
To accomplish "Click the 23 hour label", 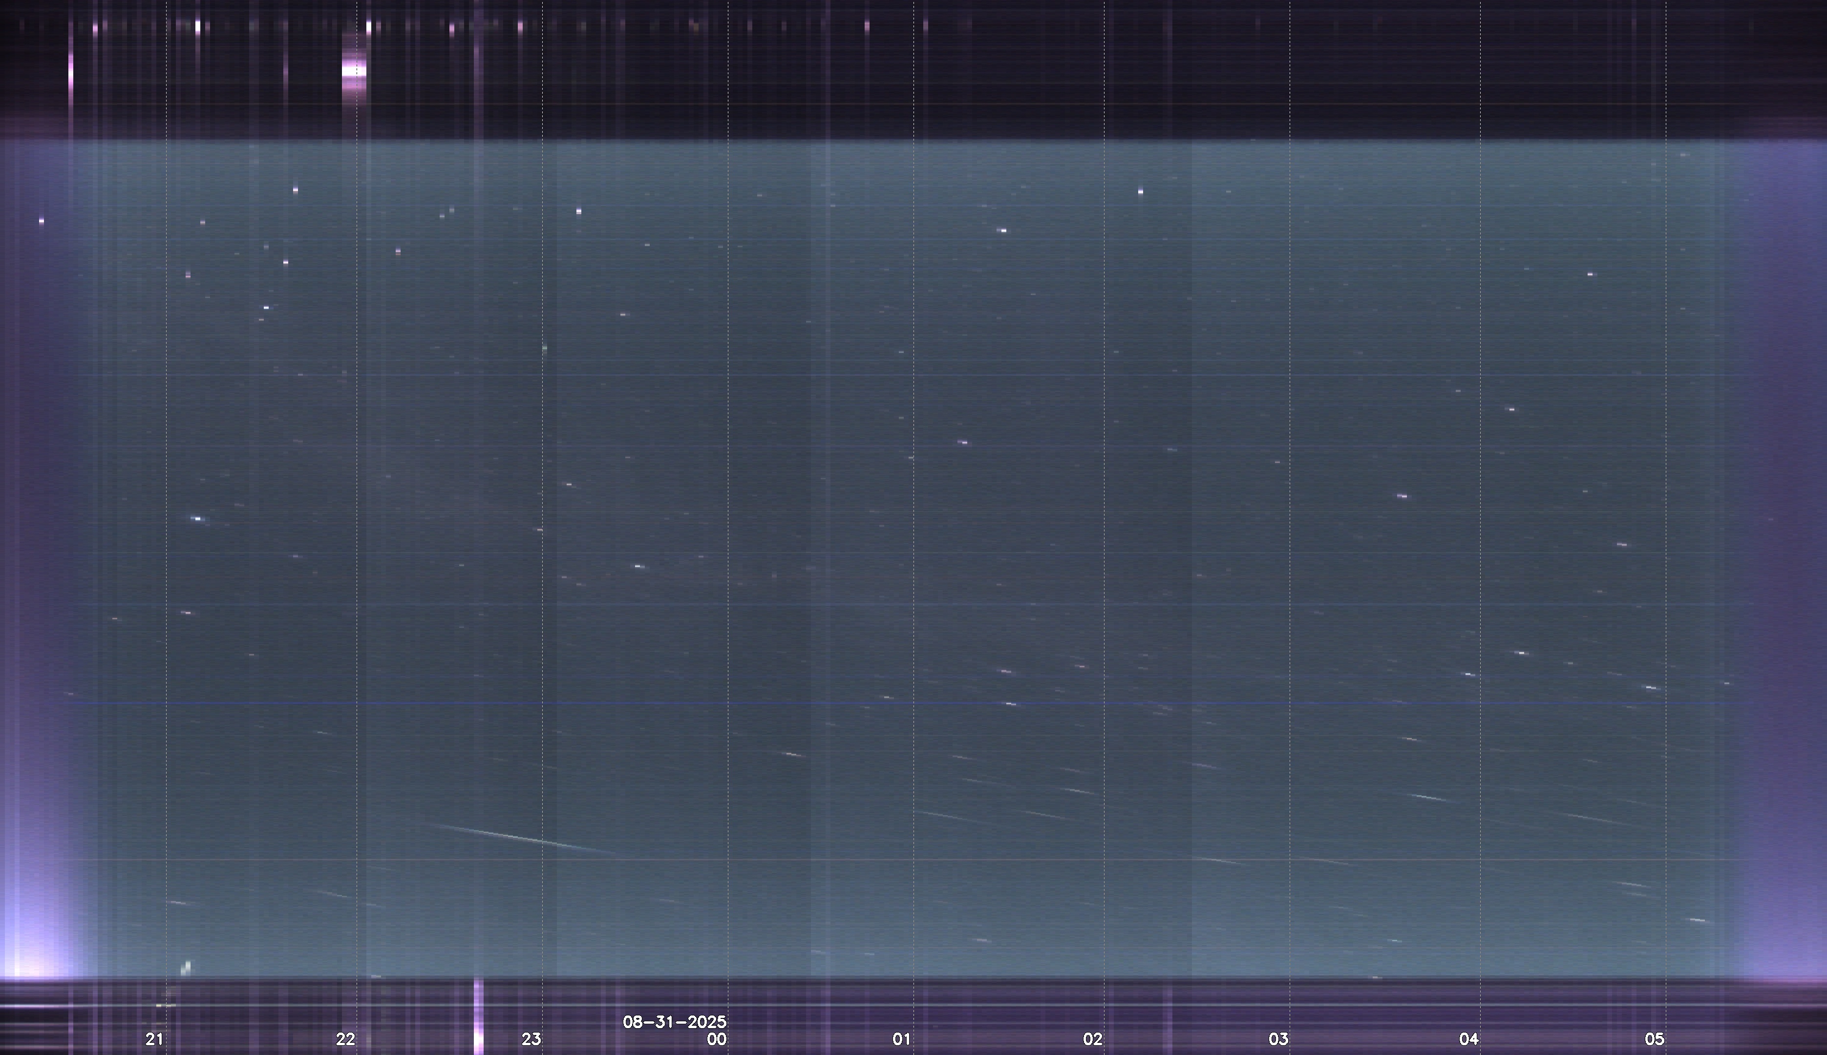I will (x=531, y=1039).
